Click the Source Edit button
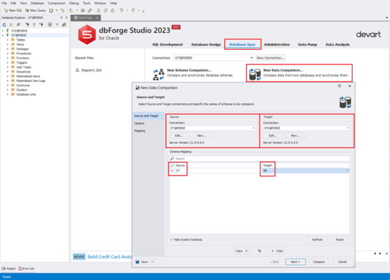This screenshot has height=280, width=390. pyautogui.click(x=179, y=135)
